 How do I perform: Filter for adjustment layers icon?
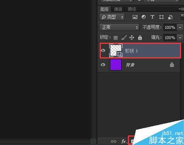click(x=144, y=17)
